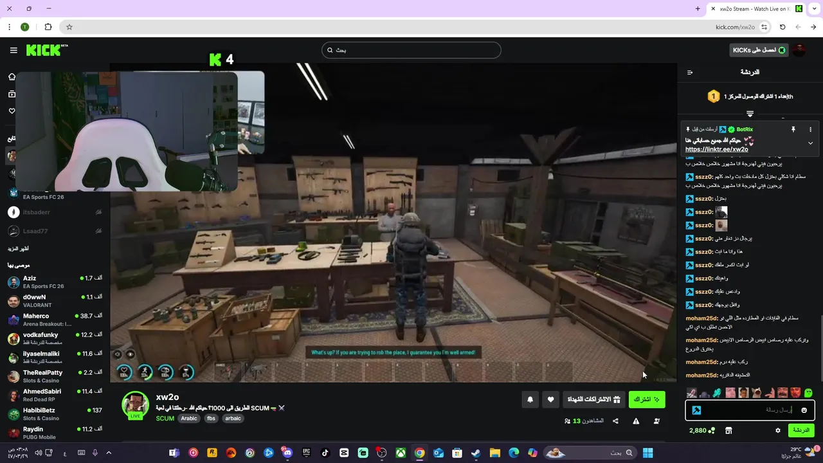The width and height of the screenshot is (823, 463).
Task: Open the Following heart icon in the sidebar
Action: 12,111
